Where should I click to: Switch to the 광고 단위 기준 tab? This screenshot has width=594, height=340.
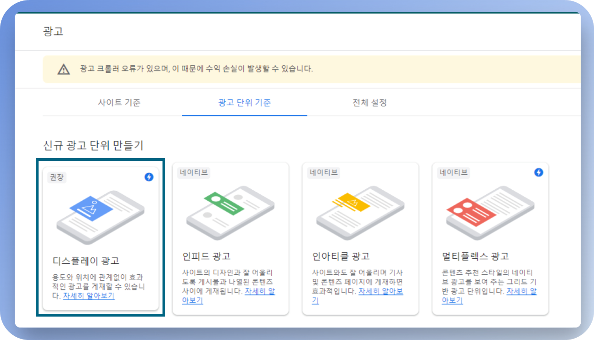point(245,102)
